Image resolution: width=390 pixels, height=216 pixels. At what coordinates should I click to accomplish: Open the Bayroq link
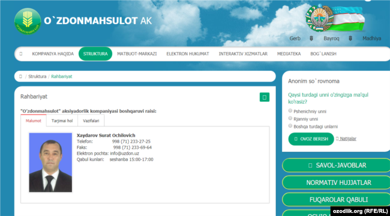point(331,38)
